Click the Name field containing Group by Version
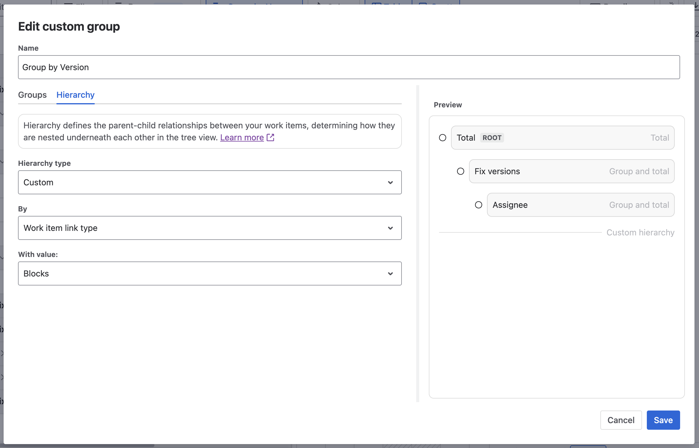 [348, 67]
